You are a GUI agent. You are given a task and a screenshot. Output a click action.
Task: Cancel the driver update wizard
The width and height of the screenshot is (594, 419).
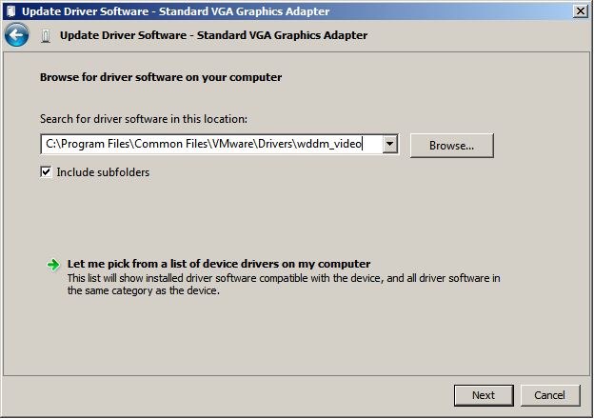pyautogui.click(x=549, y=394)
